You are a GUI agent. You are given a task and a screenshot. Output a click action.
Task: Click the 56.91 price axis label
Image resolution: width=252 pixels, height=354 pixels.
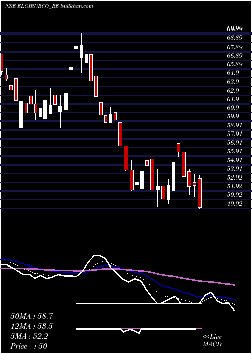point(235,143)
